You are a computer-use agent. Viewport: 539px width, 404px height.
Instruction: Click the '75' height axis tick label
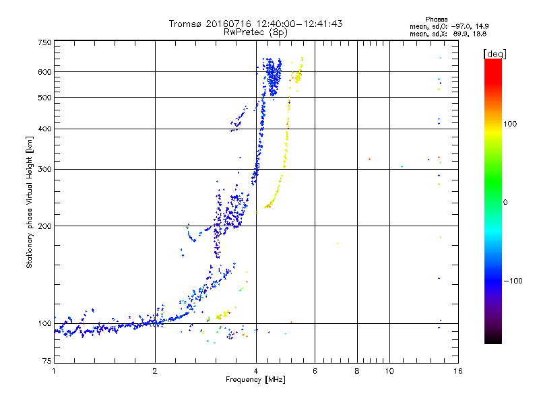47,361
